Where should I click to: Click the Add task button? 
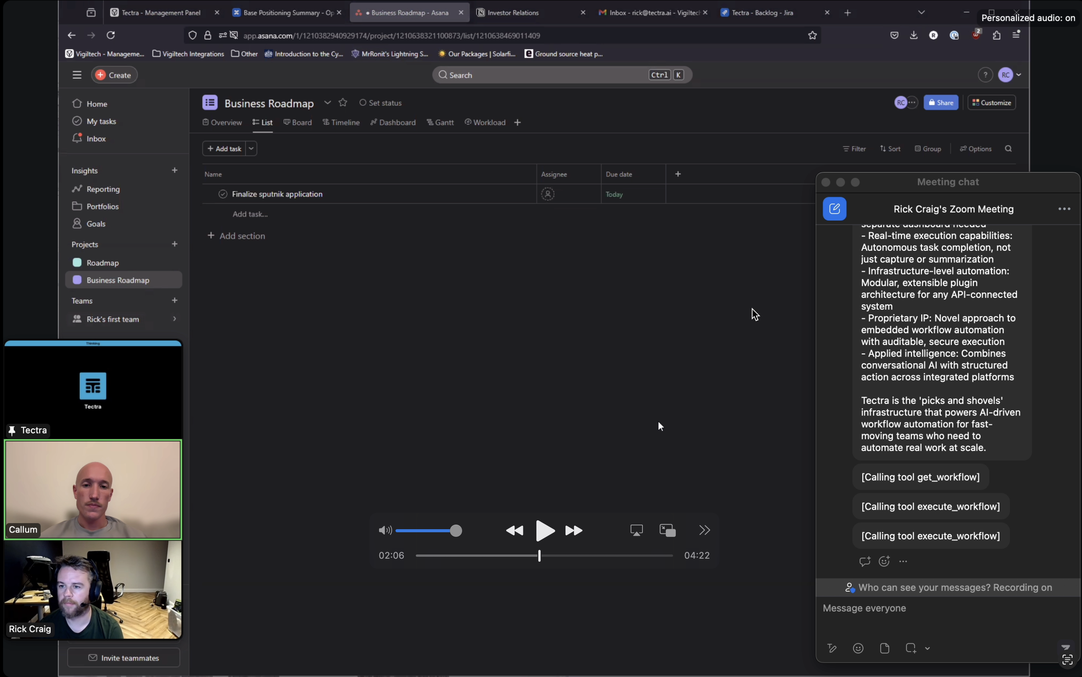[x=224, y=149]
